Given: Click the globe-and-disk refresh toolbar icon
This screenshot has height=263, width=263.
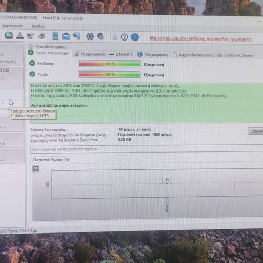Looking at the screenshot, I should coord(9,36).
